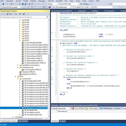Select ST_TsSlaveAddressCRC (STRUCT) in tree
Viewport: 126px width, 126px height.
tap(35, 63)
